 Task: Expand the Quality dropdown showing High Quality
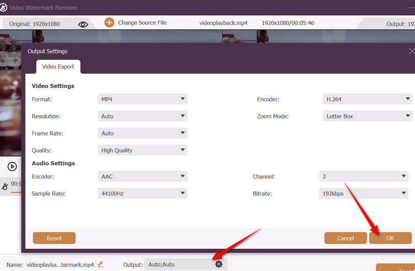[142, 150]
